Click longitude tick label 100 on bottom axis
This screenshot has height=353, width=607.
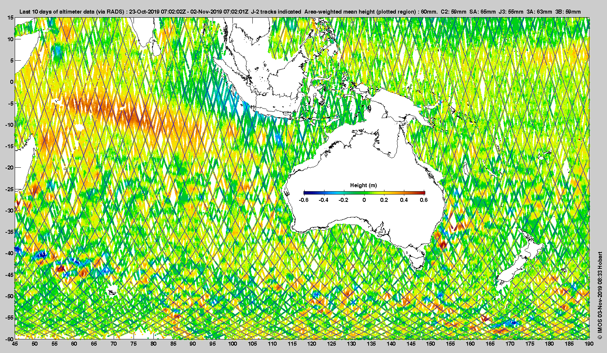(x=232, y=344)
